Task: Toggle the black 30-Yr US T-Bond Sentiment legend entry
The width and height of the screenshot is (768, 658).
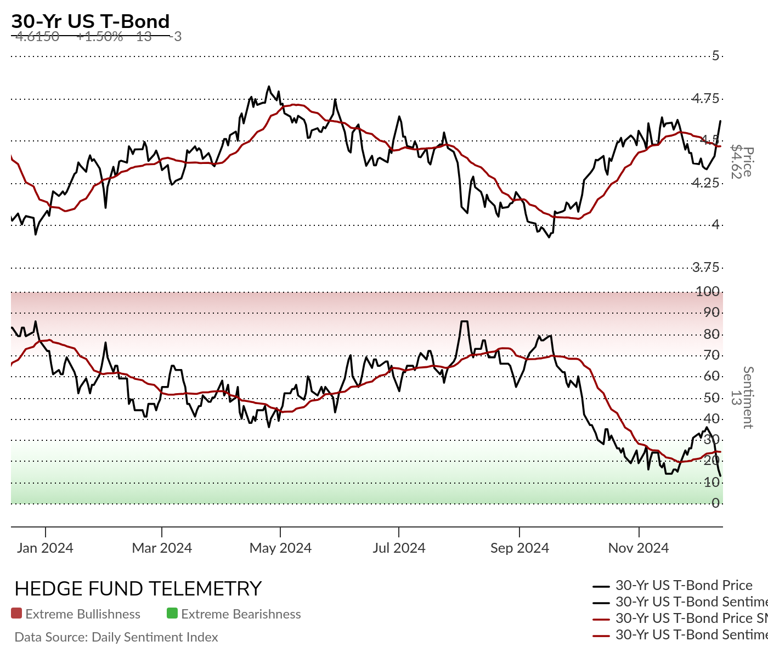Action: pos(680,602)
